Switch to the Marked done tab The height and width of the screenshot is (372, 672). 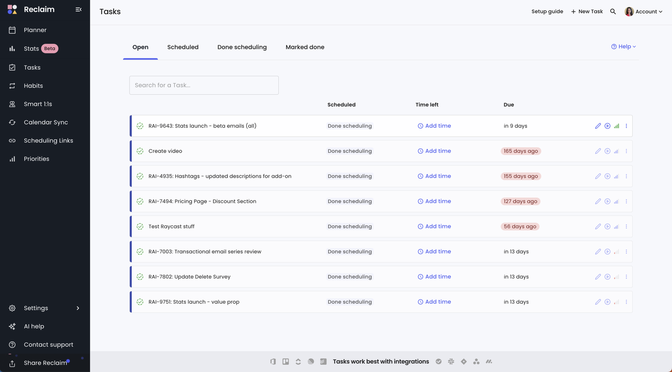[305, 47]
